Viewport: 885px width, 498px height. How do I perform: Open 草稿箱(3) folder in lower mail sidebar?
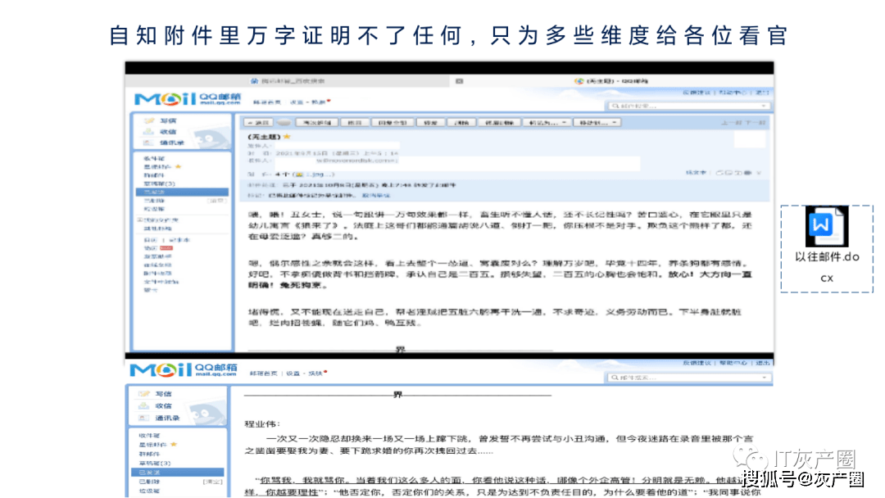(x=155, y=463)
